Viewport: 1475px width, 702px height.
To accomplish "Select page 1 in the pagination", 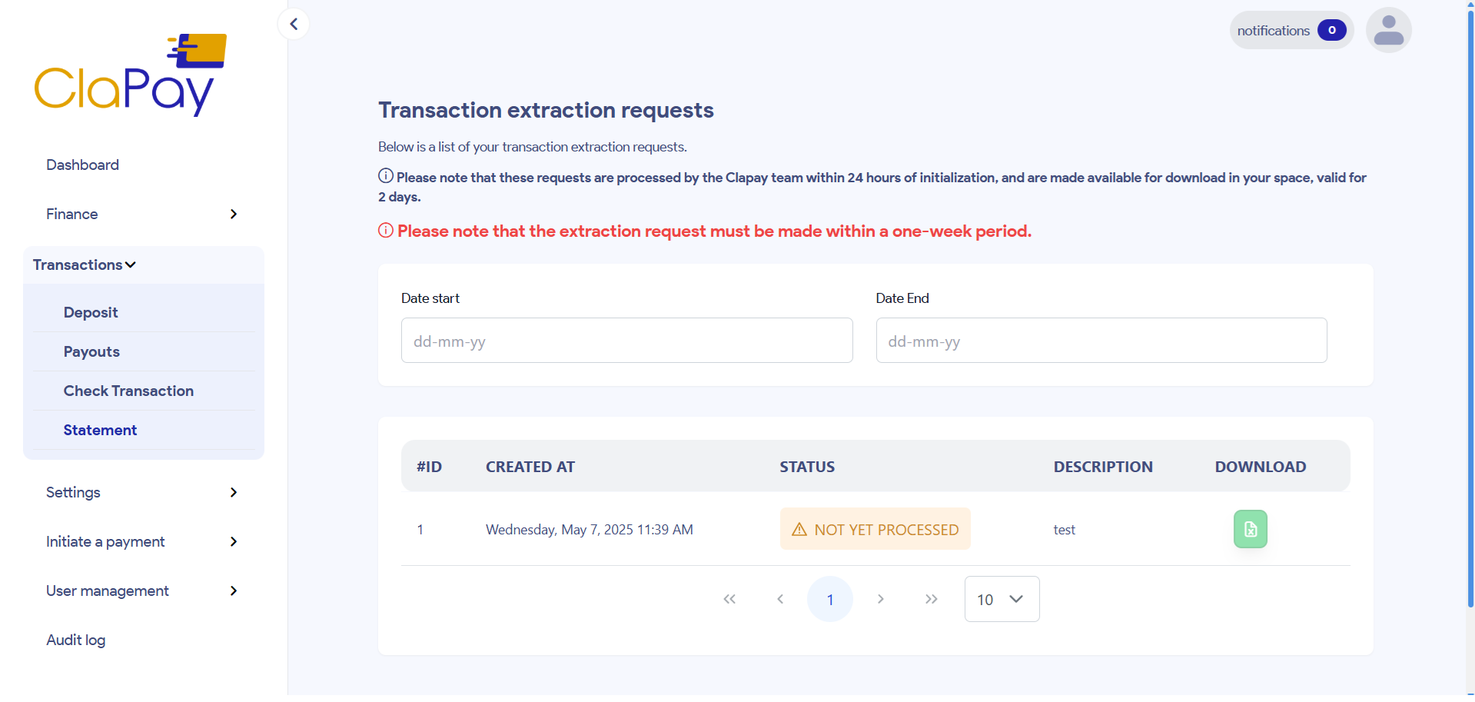I will point(830,599).
